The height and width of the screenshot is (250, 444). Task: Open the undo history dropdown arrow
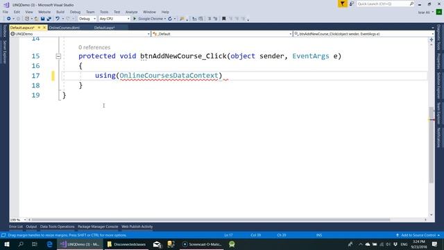coord(62,19)
